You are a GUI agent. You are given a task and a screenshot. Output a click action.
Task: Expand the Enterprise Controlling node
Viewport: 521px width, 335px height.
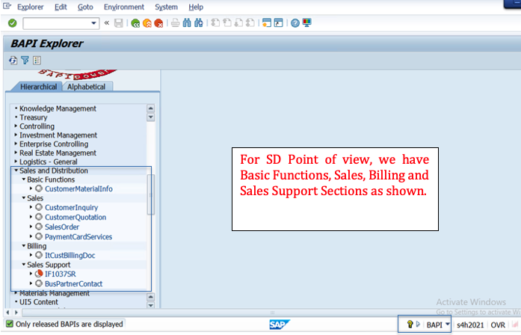[16, 144]
